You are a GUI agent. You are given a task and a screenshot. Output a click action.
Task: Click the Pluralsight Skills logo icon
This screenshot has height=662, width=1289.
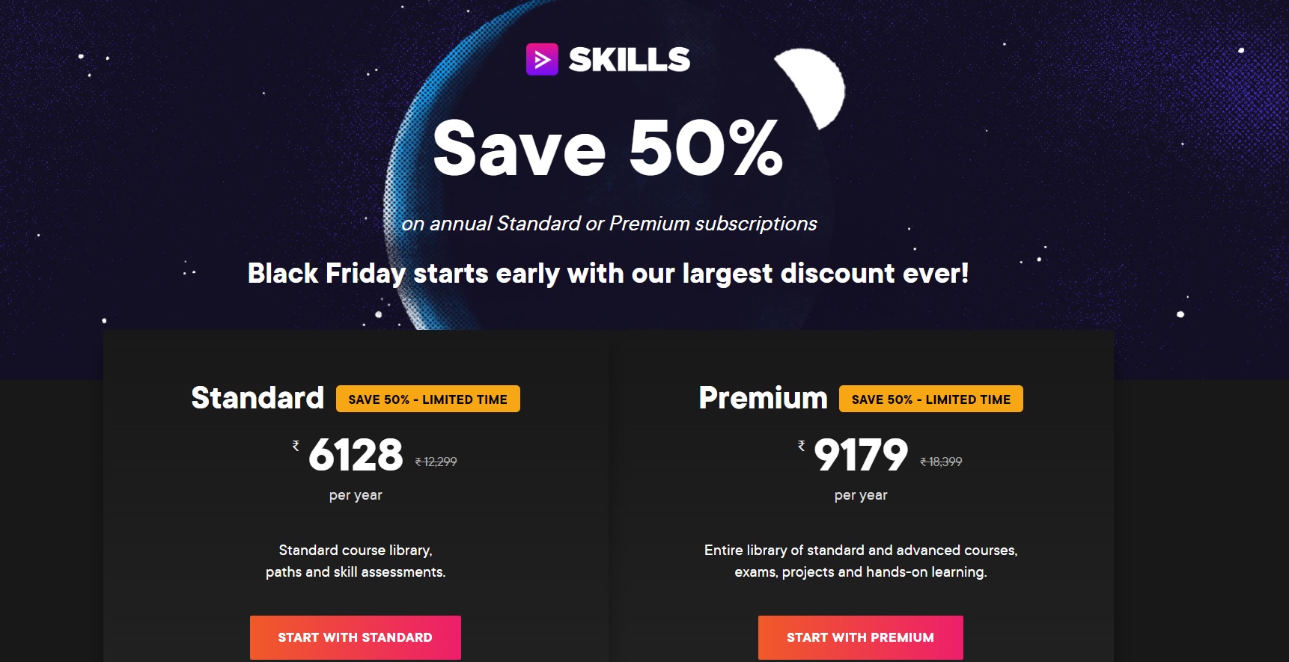tap(542, 60)
